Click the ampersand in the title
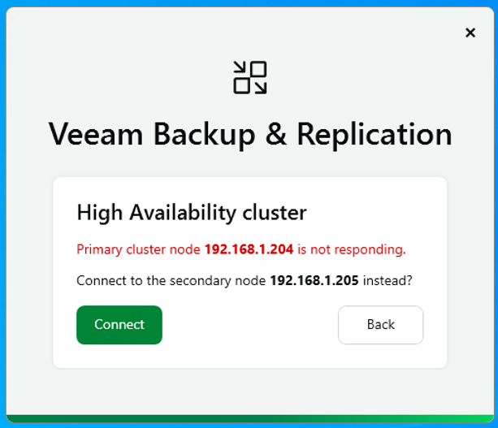This screenshot has height=428, width=498. tap(275, 134)
